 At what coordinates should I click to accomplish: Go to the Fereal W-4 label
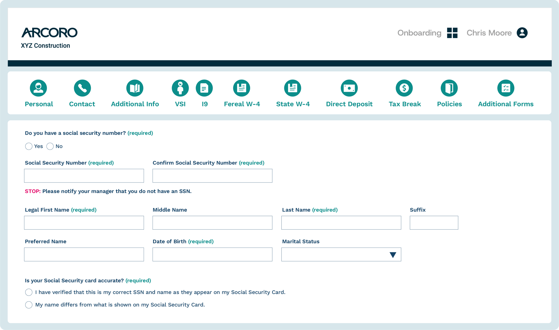click(242, 104)
